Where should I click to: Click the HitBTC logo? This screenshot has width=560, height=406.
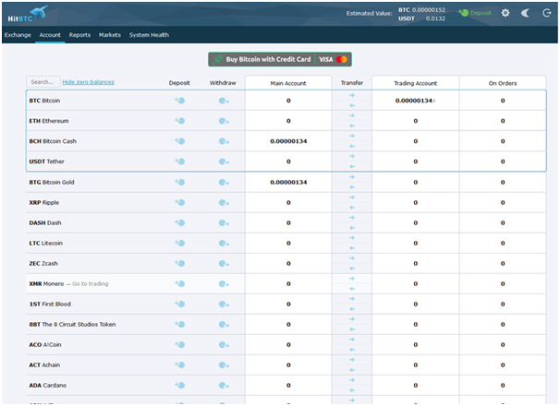(28, 14)
